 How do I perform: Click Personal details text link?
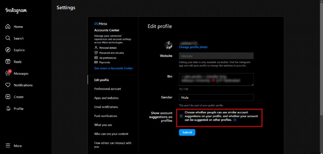coord(108,48)
